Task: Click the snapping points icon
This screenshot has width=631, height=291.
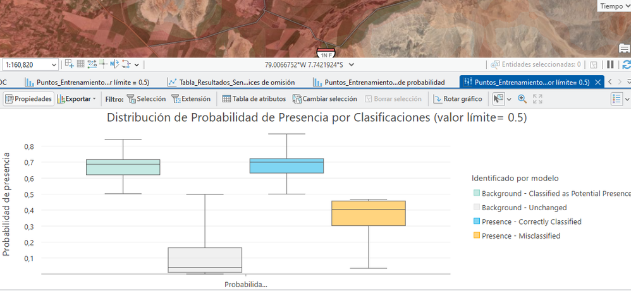Action: 92,64
